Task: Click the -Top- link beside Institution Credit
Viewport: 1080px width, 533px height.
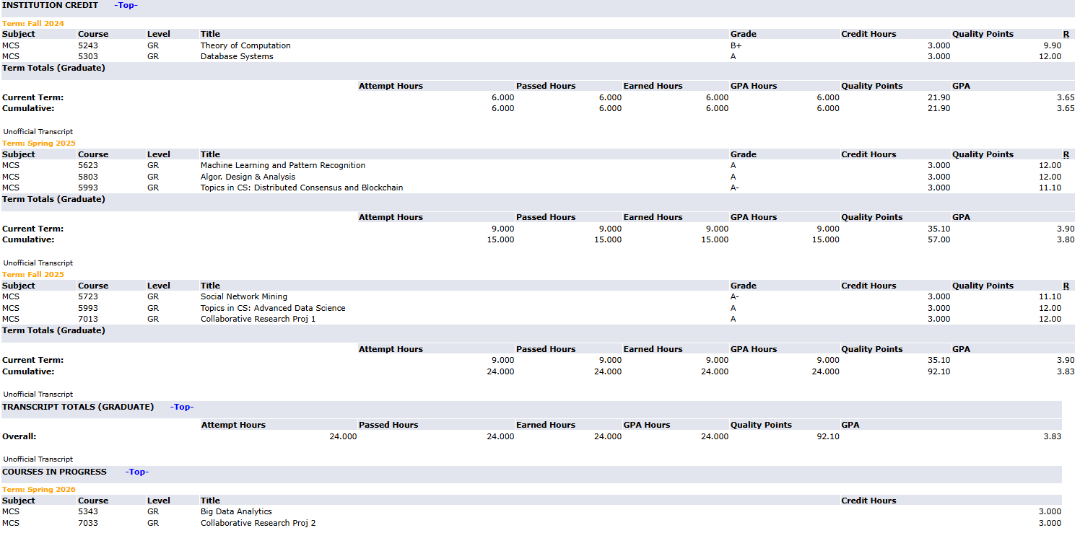Action: tap(126, 6)
